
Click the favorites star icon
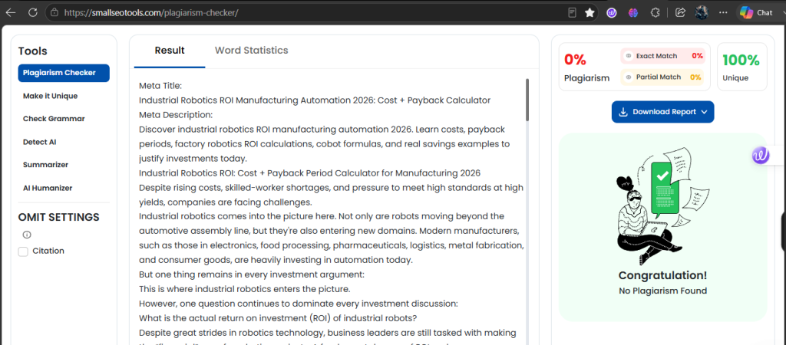589,12
